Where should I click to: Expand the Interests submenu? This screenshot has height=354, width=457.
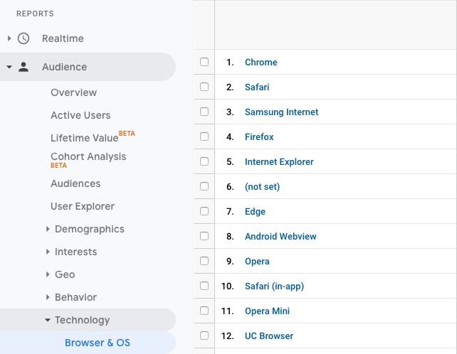[48, 252]
